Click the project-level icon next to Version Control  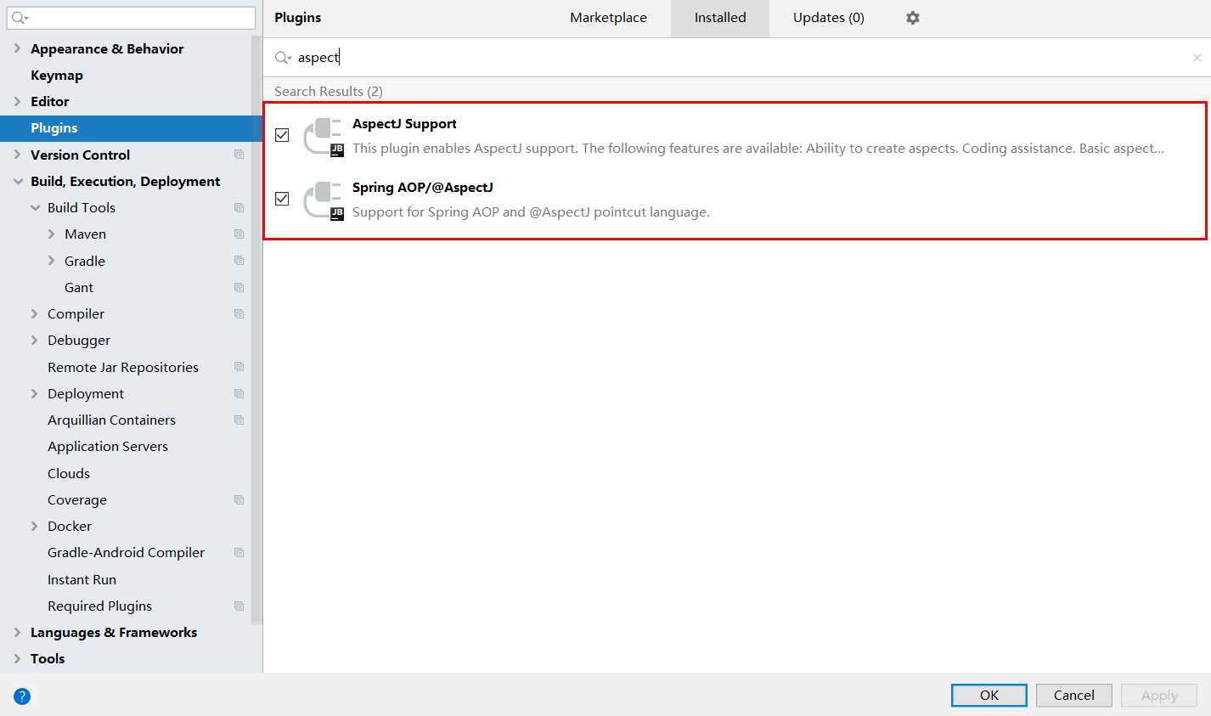[239, 155]
